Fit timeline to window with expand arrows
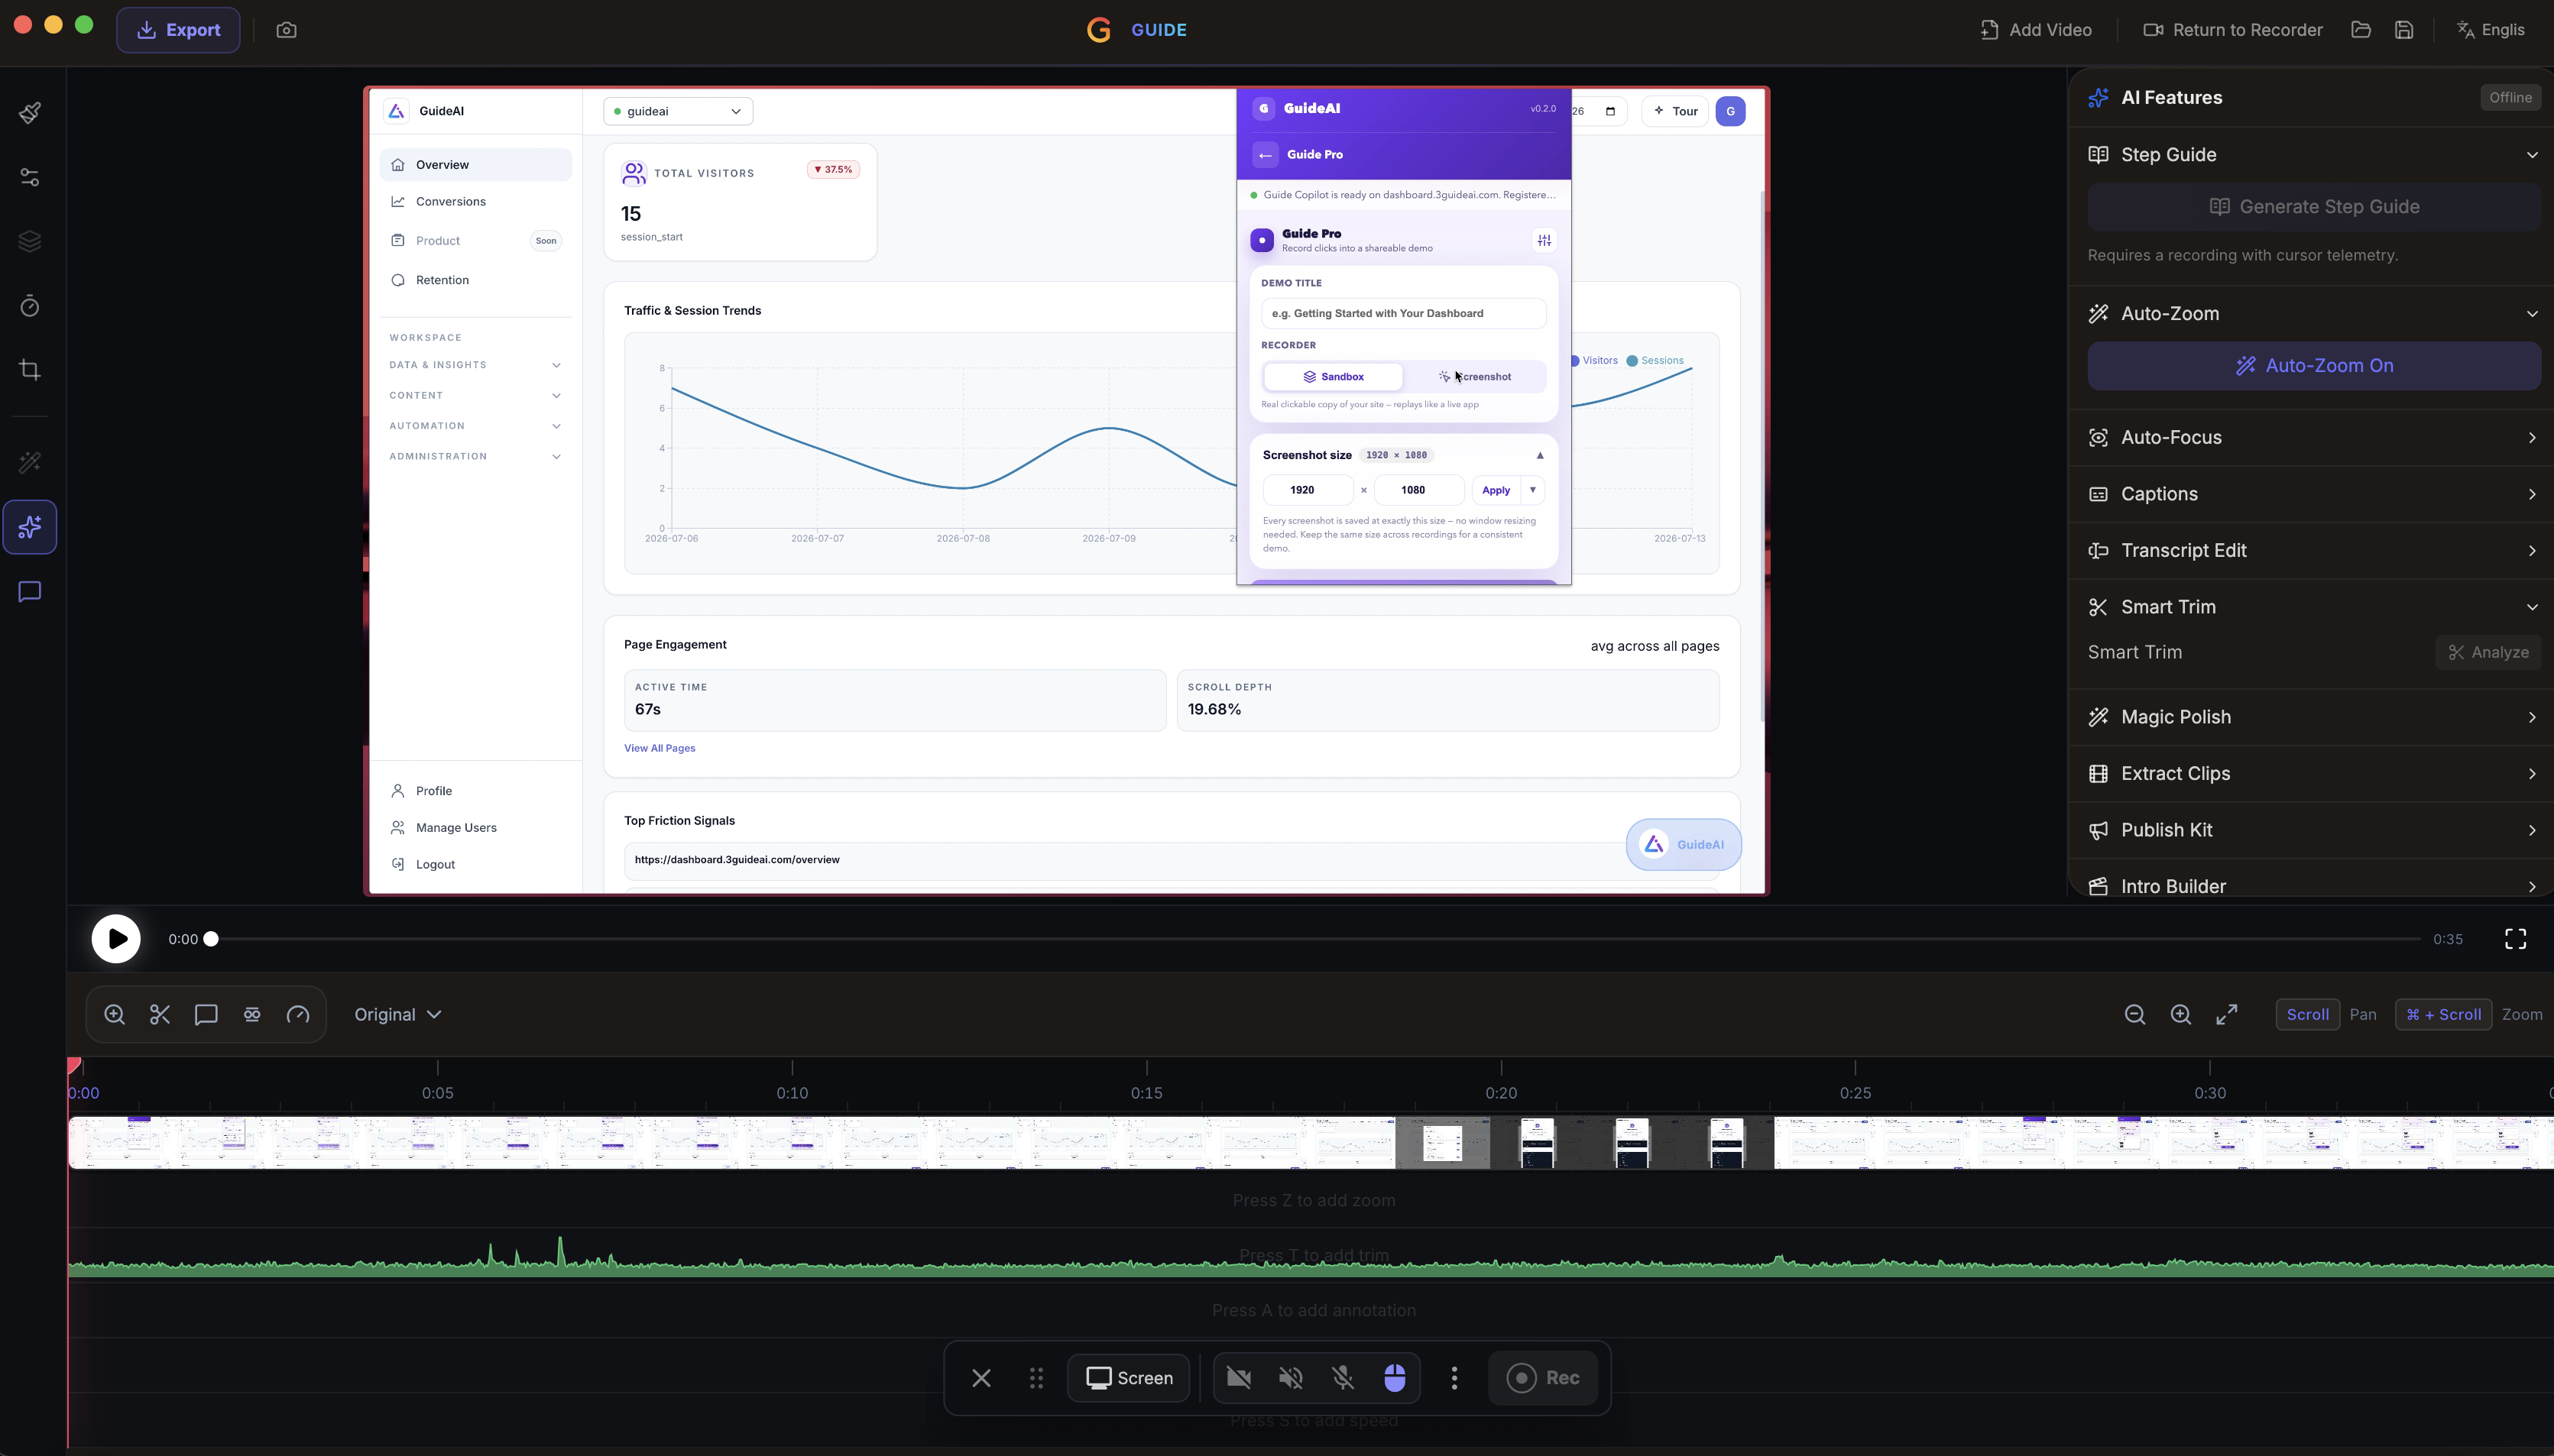The height and width of the screenshot is (1456, 2554). tap(2227, 1014)
